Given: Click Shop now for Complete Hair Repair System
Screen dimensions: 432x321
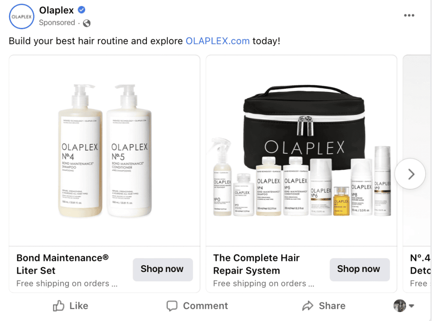Looking at the screenshot, I should tap(359, 269).
